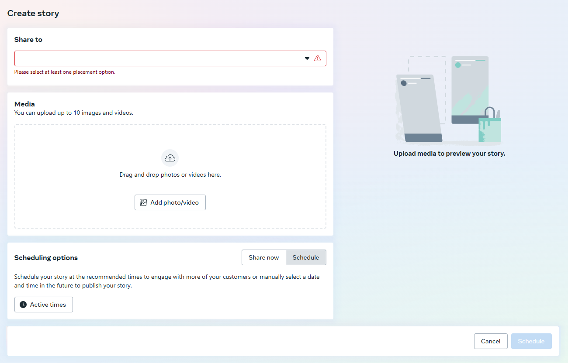Click the disabled Schedule button
The image size is (568, 363).
point(531,341)
